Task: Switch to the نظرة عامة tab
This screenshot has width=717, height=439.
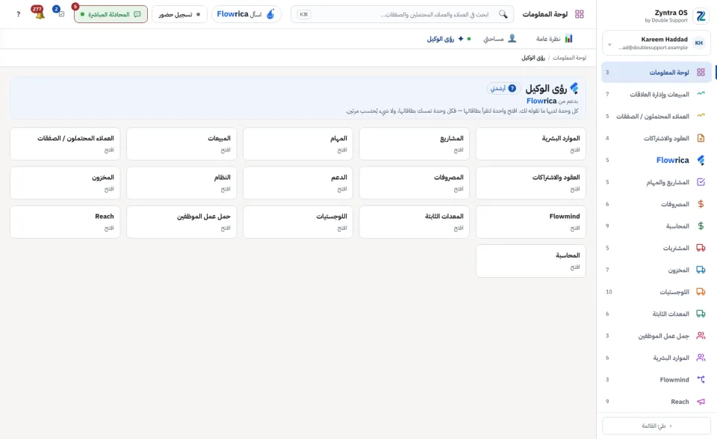Action: click(x=554, y=39)
